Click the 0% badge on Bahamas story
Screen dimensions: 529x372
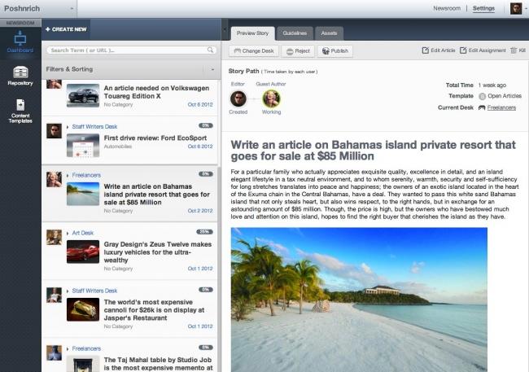[x=206, y=174]
